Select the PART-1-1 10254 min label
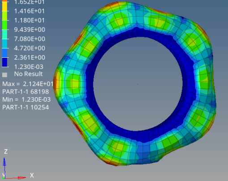The image size is (228, 181). click(x=25, y=108)
